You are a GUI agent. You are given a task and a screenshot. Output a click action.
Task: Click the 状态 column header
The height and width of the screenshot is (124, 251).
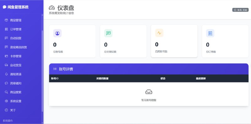(163, 79)
